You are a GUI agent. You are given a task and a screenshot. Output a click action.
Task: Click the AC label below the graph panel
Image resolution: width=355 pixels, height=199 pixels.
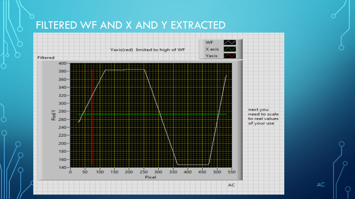pyautogui.click(x=231, y=185)
